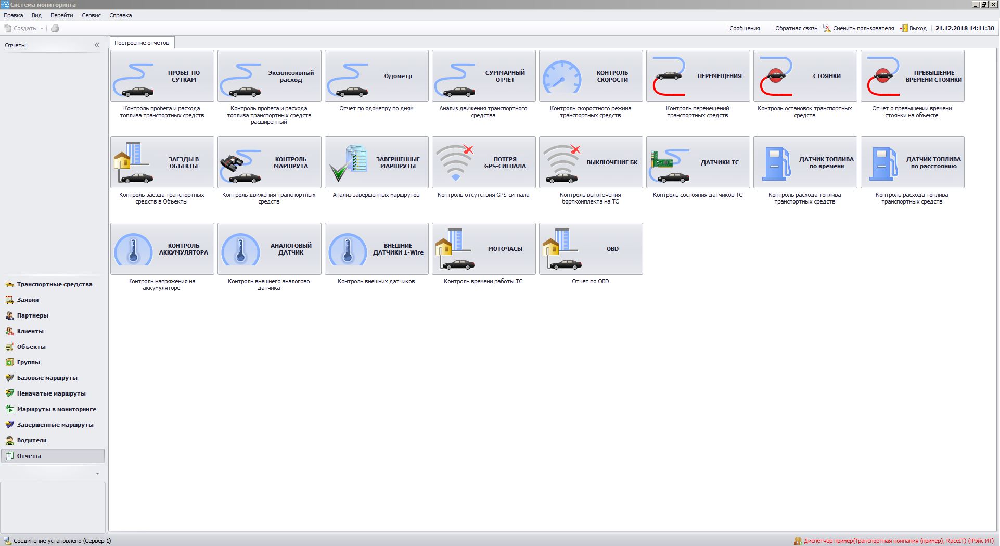Select Водители in the sidebar
The image size is (1000, 546).
(53, 440)
